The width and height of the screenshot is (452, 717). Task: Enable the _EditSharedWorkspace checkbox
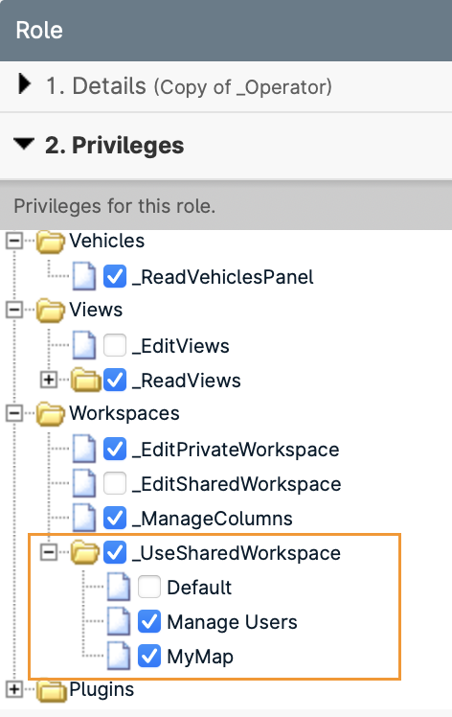point(115,483)
